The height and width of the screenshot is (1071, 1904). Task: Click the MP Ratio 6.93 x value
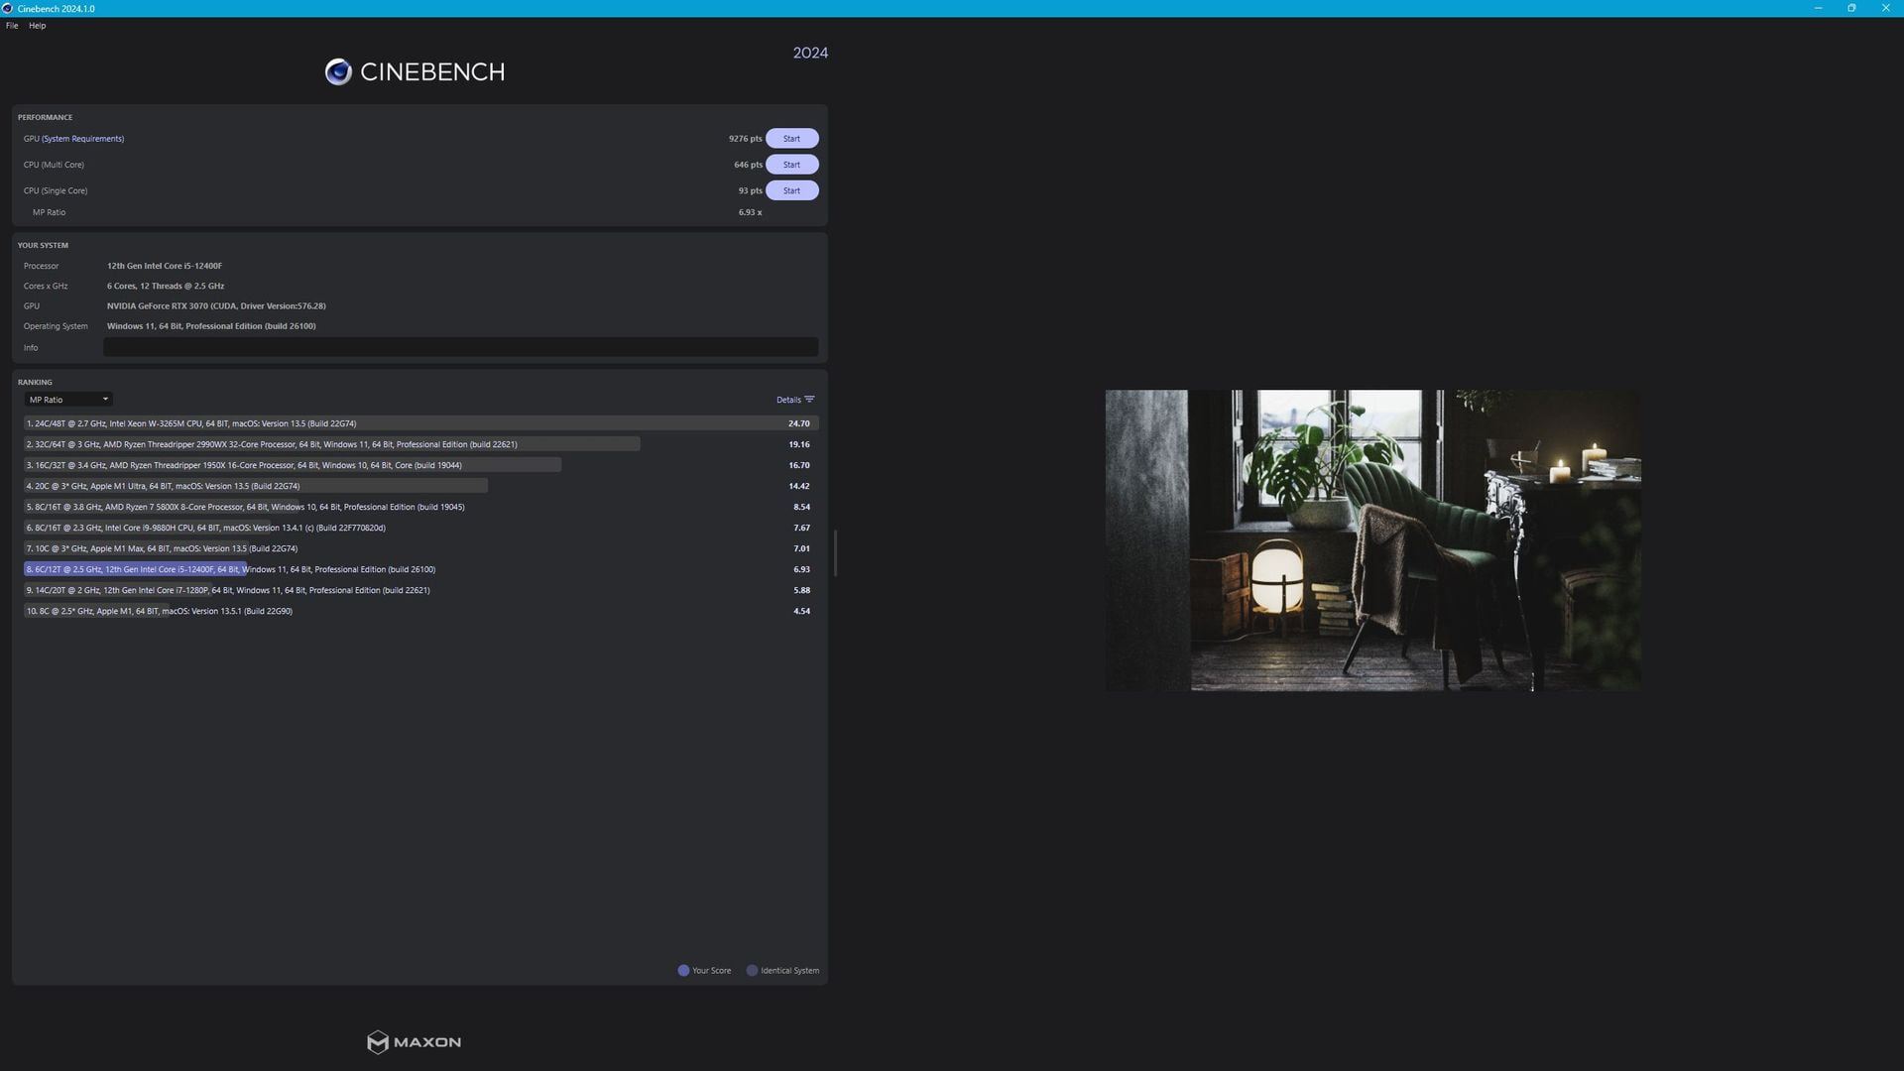point(750,212)
